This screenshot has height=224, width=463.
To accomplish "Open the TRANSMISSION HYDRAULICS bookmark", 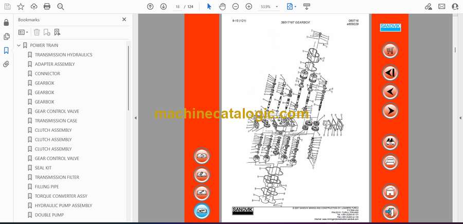I will [x=63, y=55].
